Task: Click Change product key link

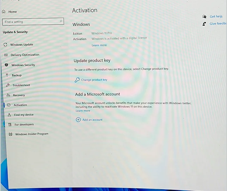Action: (x=94, y=80)
